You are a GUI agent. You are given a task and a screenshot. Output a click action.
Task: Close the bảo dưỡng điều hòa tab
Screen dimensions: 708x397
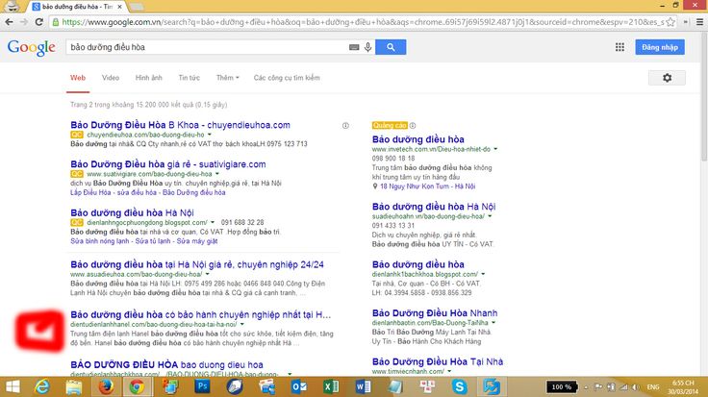pyautogui.click(x=119, y=7)
